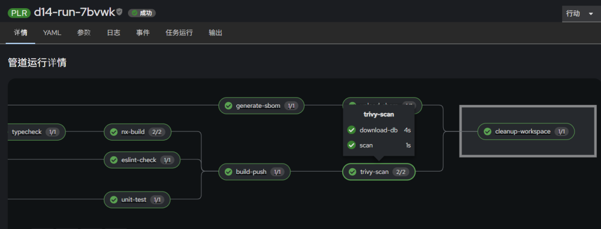Open the YAML tab
Viewport: 601px width, 229px height.
click(x=52, y=33)
